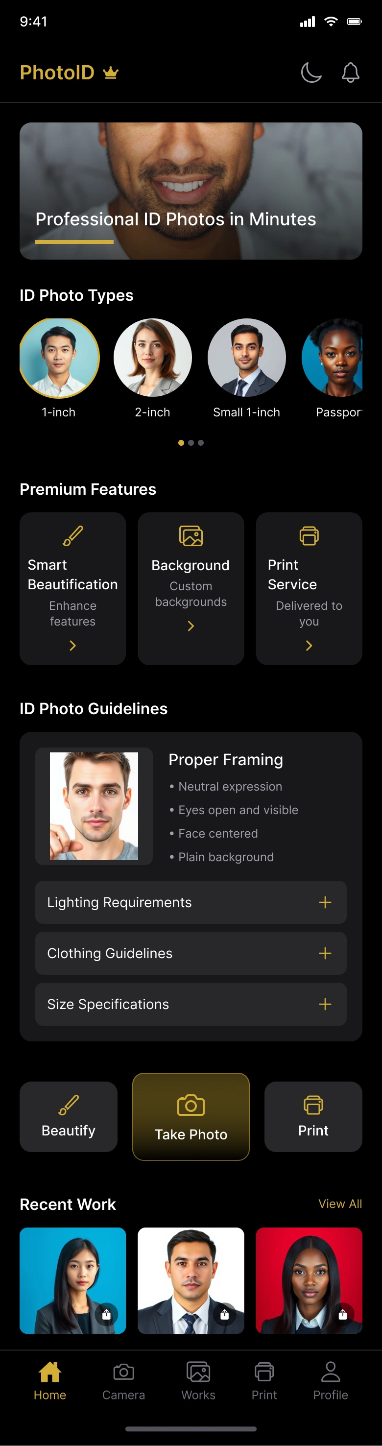Click the chevron under Custom backgrounds
This screenshot has height=1446, width=382.
coord(191,626)
